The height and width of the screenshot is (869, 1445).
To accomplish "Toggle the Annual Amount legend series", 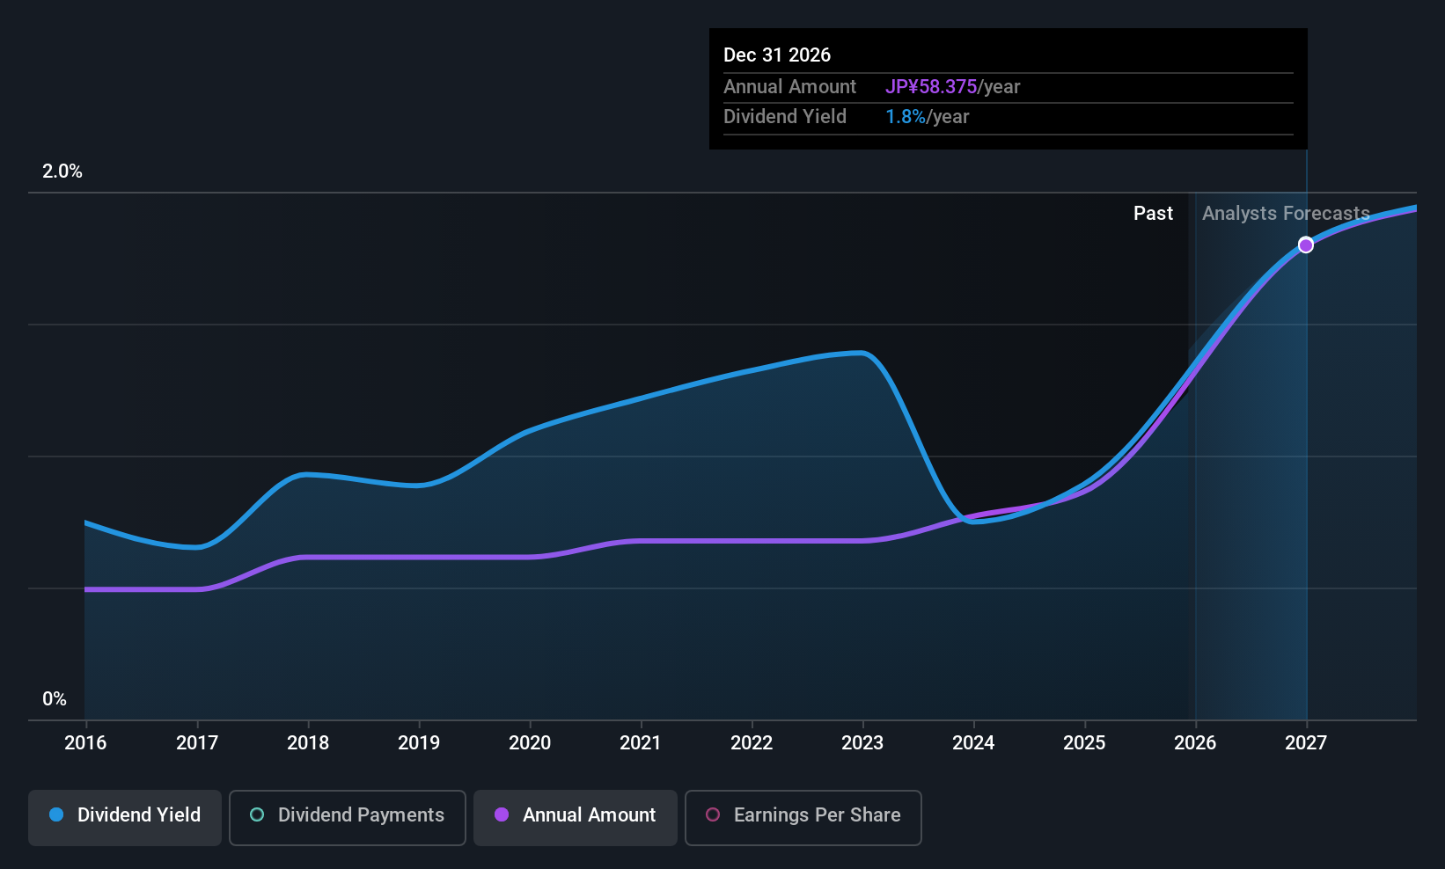I will [x=576, y=817].
